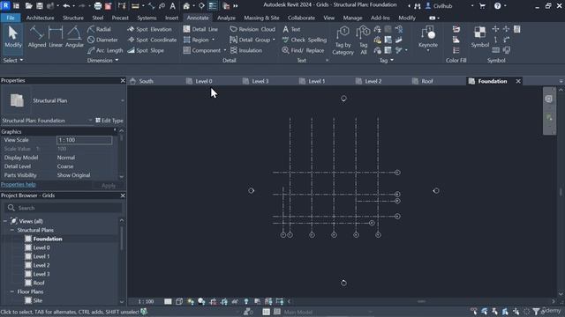Click the Print icon in quick access toolbar
Viewport: 565px width, 317px height.
pyautogui.click(x=98, y=6)
